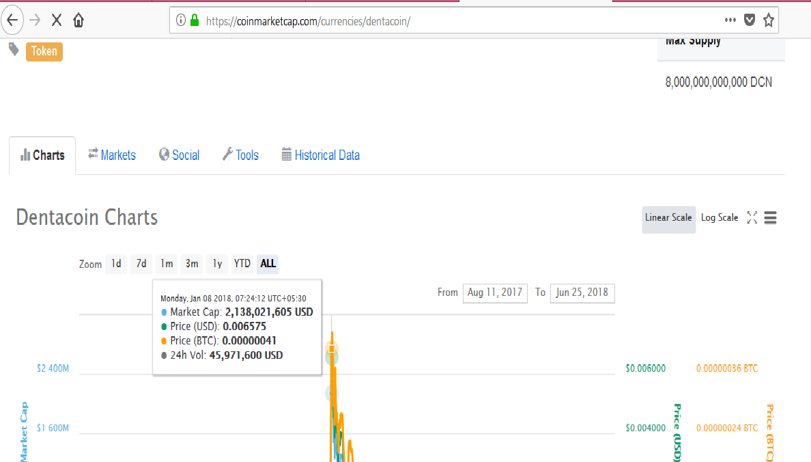Click the tooltip date Monday, Jan 08 2018
The height and width of the screenshot is (462, 811).
pos(233,299)
